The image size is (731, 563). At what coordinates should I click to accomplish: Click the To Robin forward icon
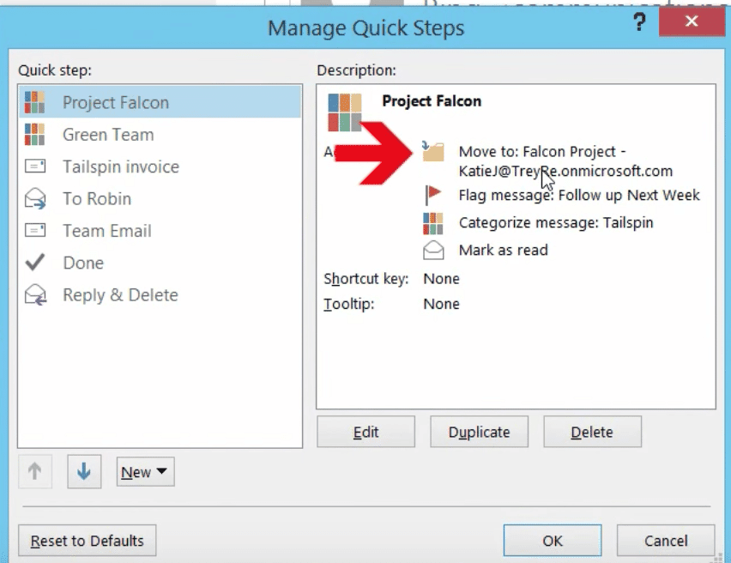coord(35,199)
